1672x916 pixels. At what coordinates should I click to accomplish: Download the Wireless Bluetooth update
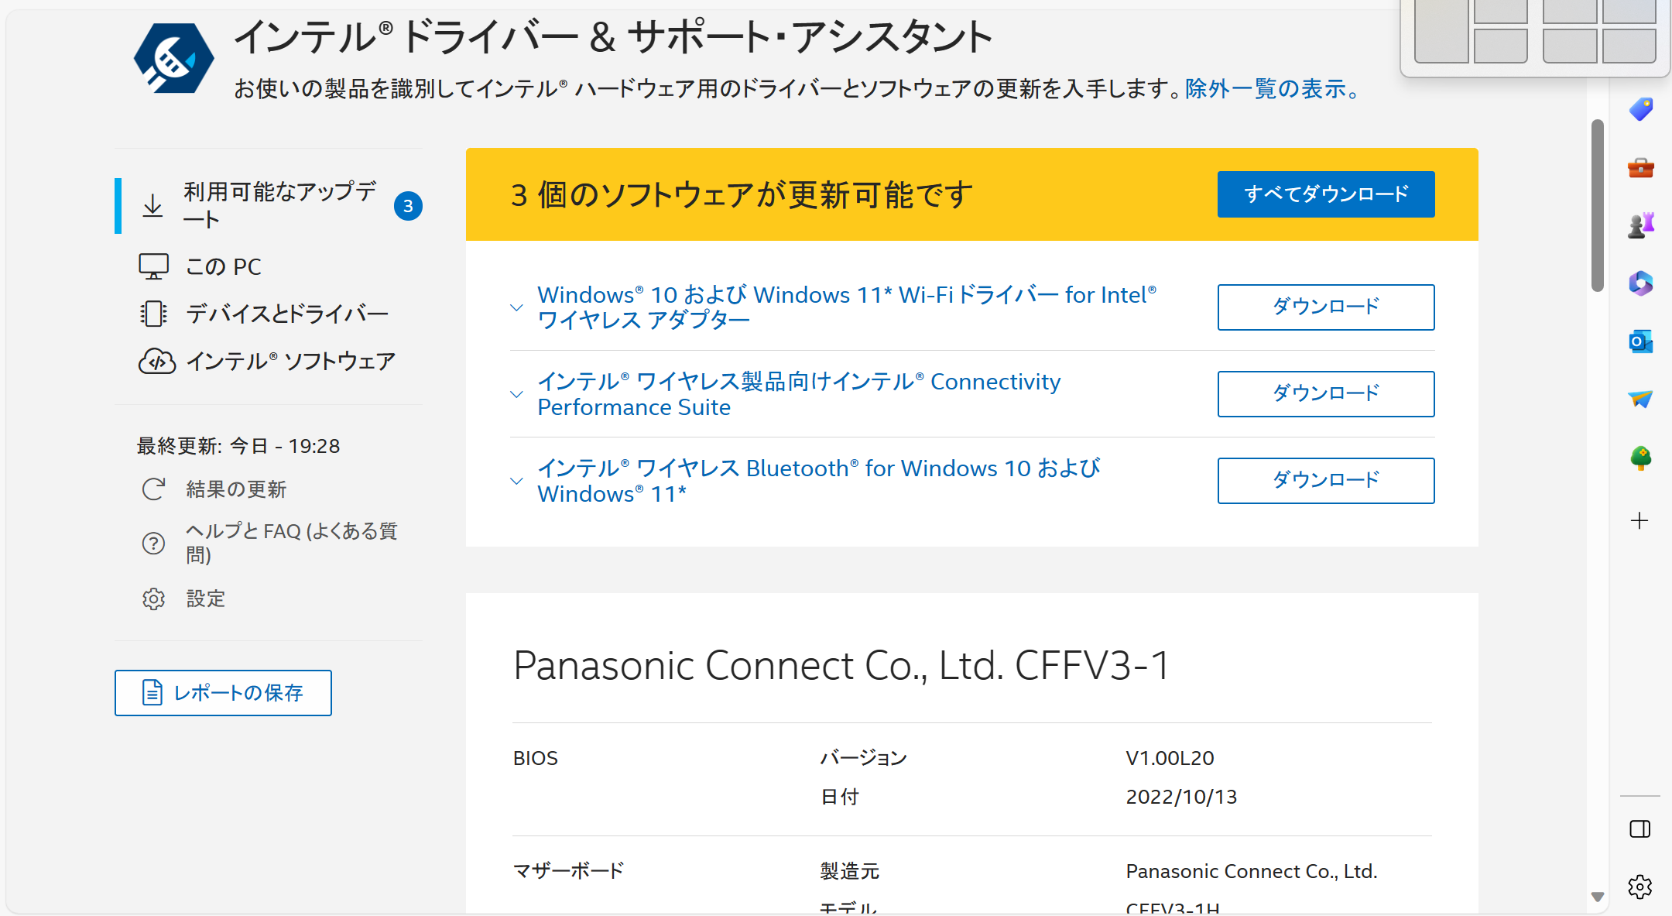1326,481
